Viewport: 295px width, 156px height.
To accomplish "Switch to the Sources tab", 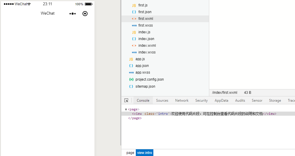I will pos(162,100).
